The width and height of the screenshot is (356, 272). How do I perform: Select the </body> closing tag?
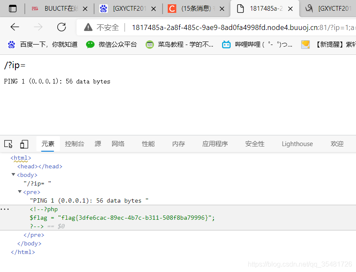(29, 244)
